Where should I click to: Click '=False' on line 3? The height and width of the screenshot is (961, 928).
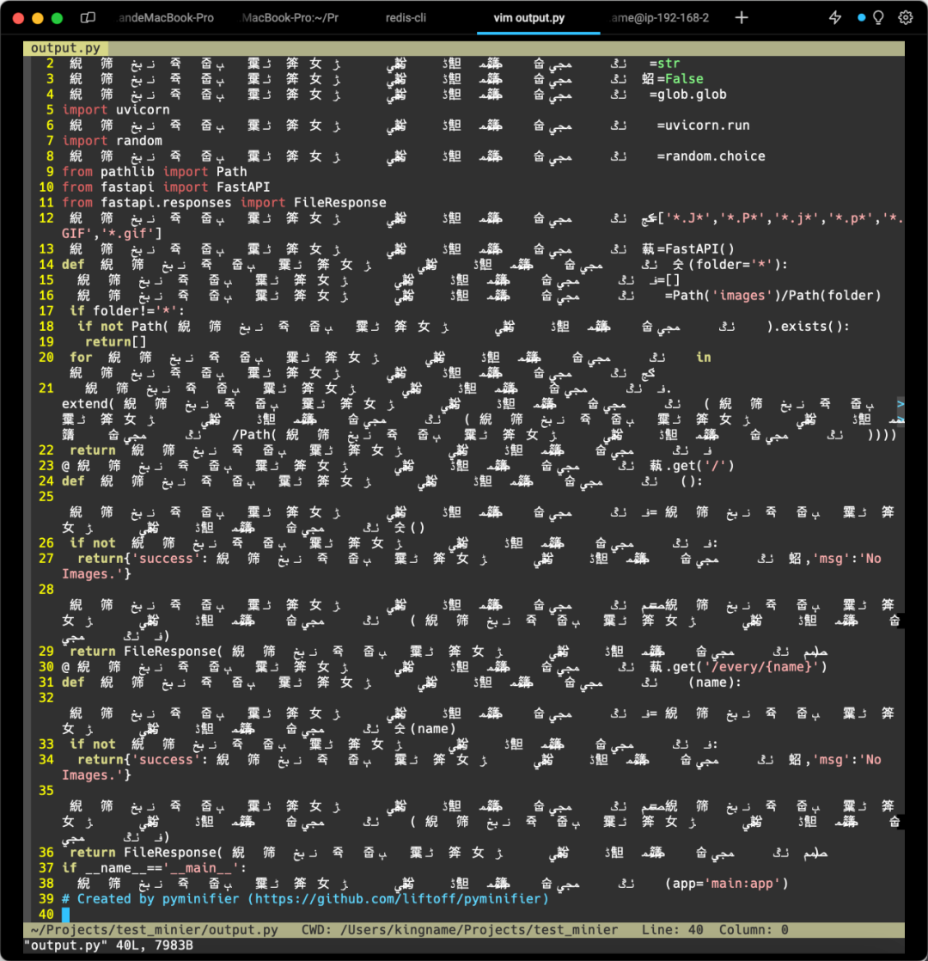point(680,79)
